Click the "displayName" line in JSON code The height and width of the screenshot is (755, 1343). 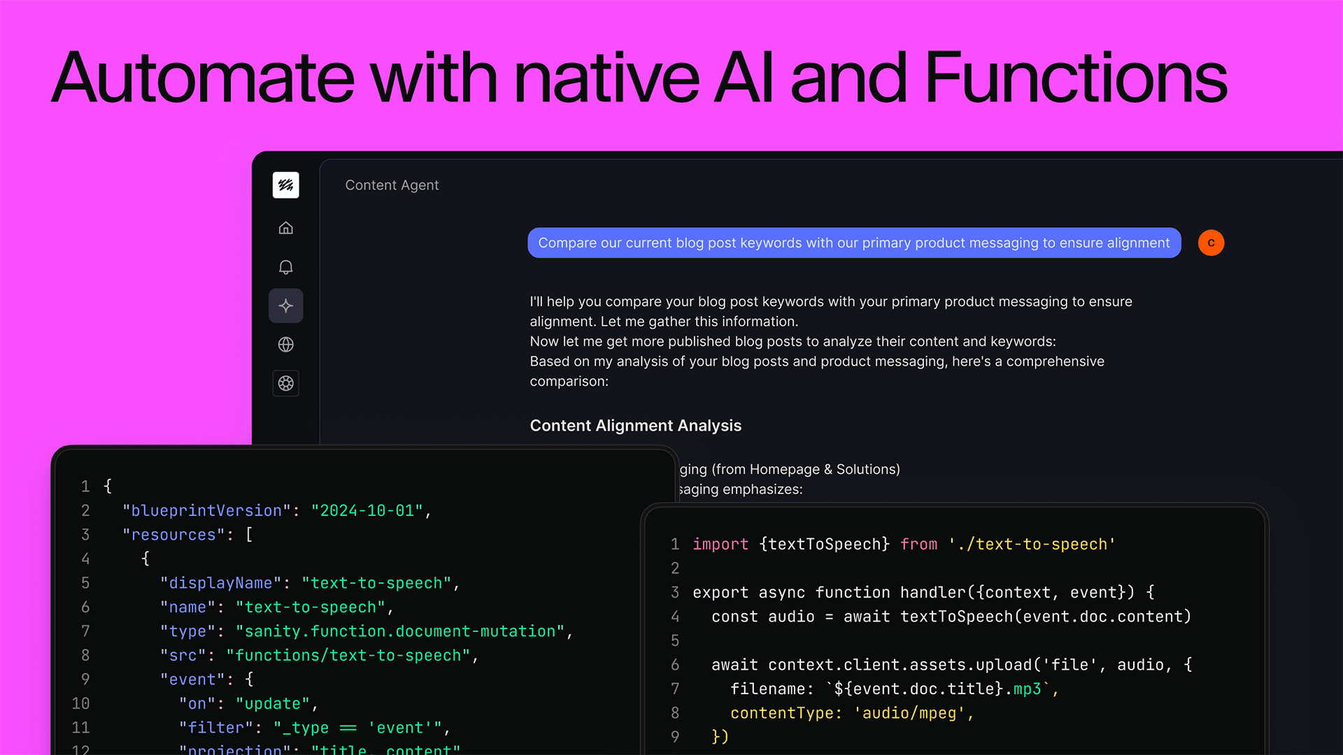pos(309,583)
